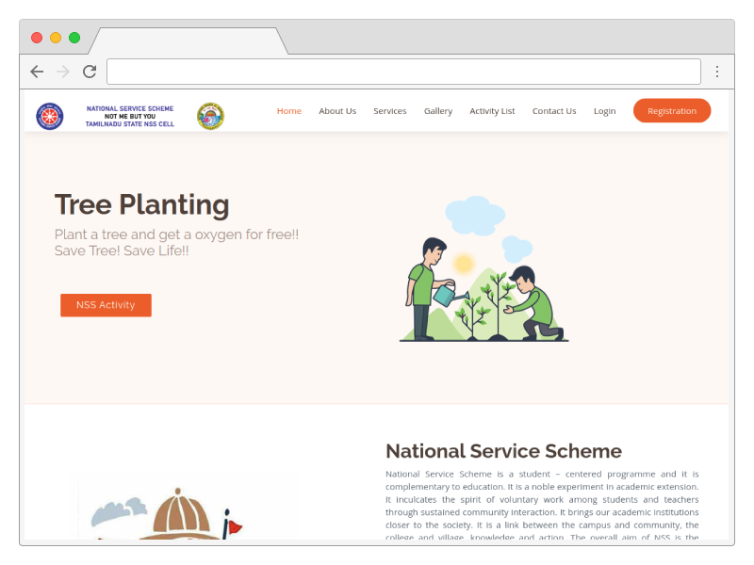Go to About Us page
754x565 pixels.
coord(337,111)
